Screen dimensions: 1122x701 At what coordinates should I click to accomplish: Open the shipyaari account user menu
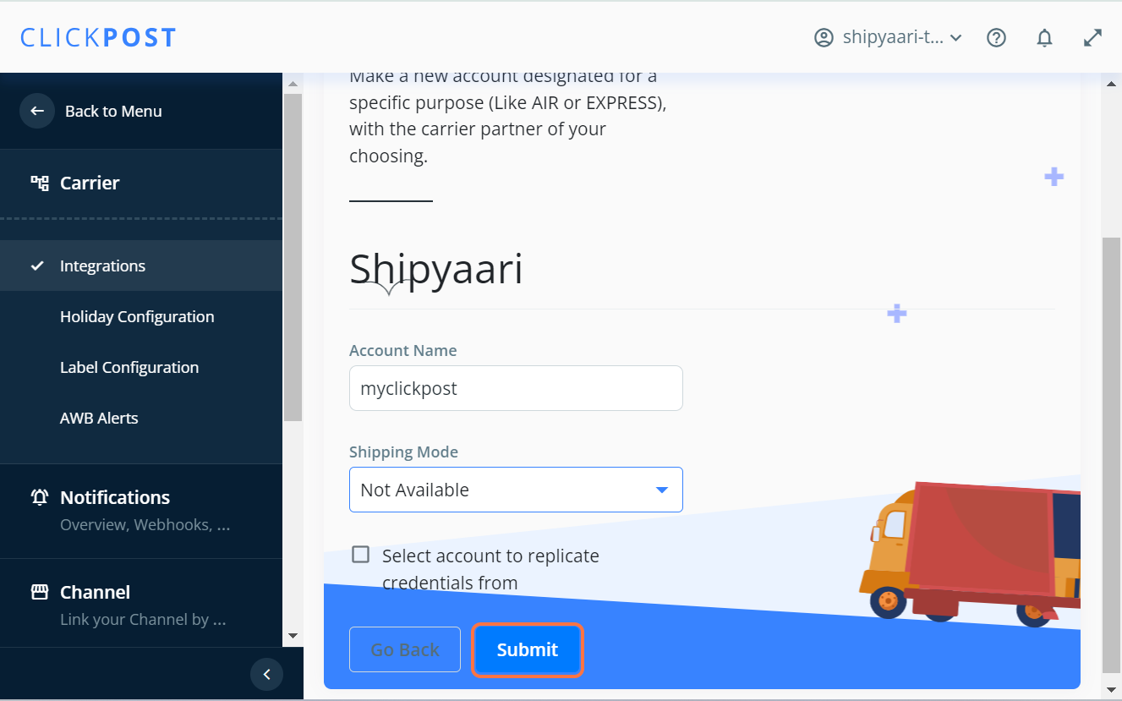(889, 38)
